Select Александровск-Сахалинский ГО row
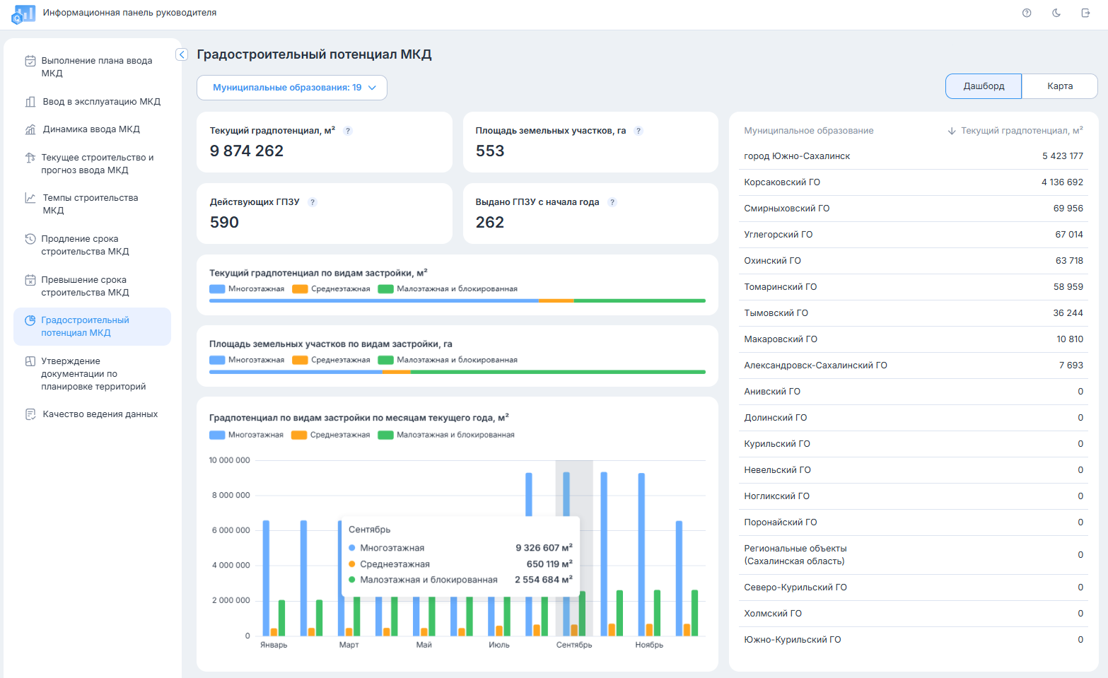 (x=914, y=366)
